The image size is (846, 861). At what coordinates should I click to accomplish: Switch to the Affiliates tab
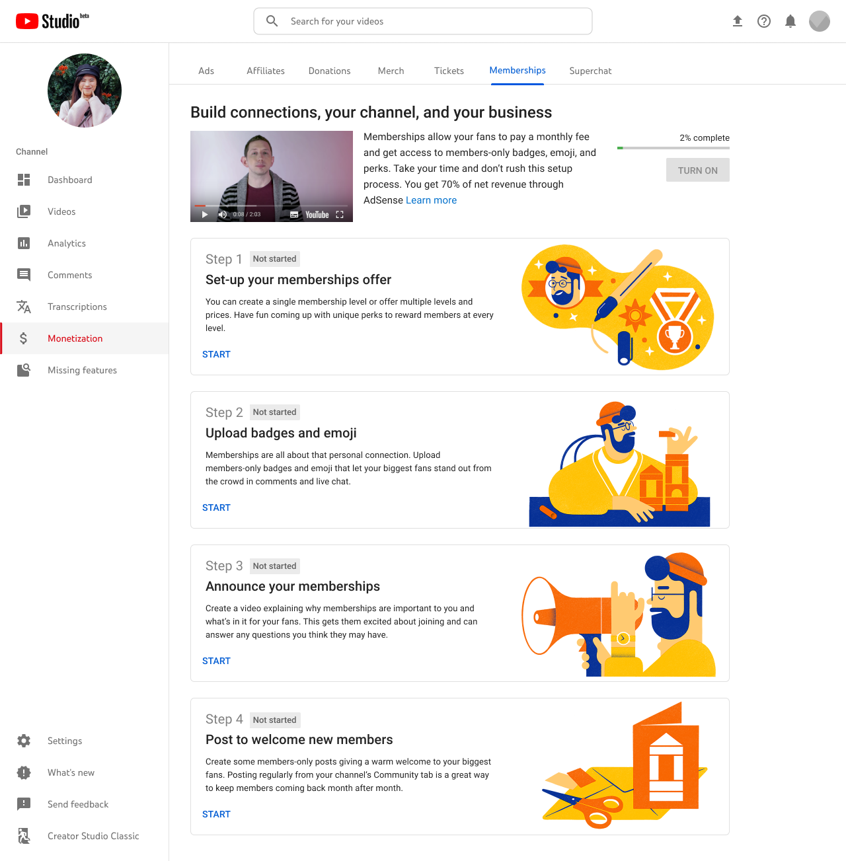[x=266, y=71]
